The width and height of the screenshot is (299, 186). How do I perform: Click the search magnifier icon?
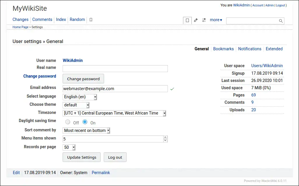point(281,21)
